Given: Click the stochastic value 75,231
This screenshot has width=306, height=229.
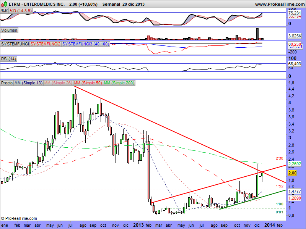Looking at the screenshot, I should pos(295,13).
